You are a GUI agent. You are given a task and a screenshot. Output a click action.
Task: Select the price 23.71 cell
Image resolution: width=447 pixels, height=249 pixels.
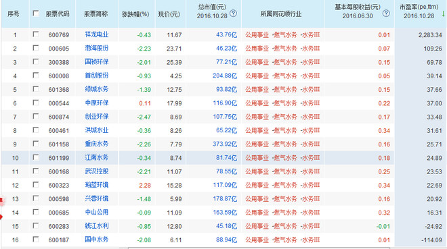[x=174, y=49]
